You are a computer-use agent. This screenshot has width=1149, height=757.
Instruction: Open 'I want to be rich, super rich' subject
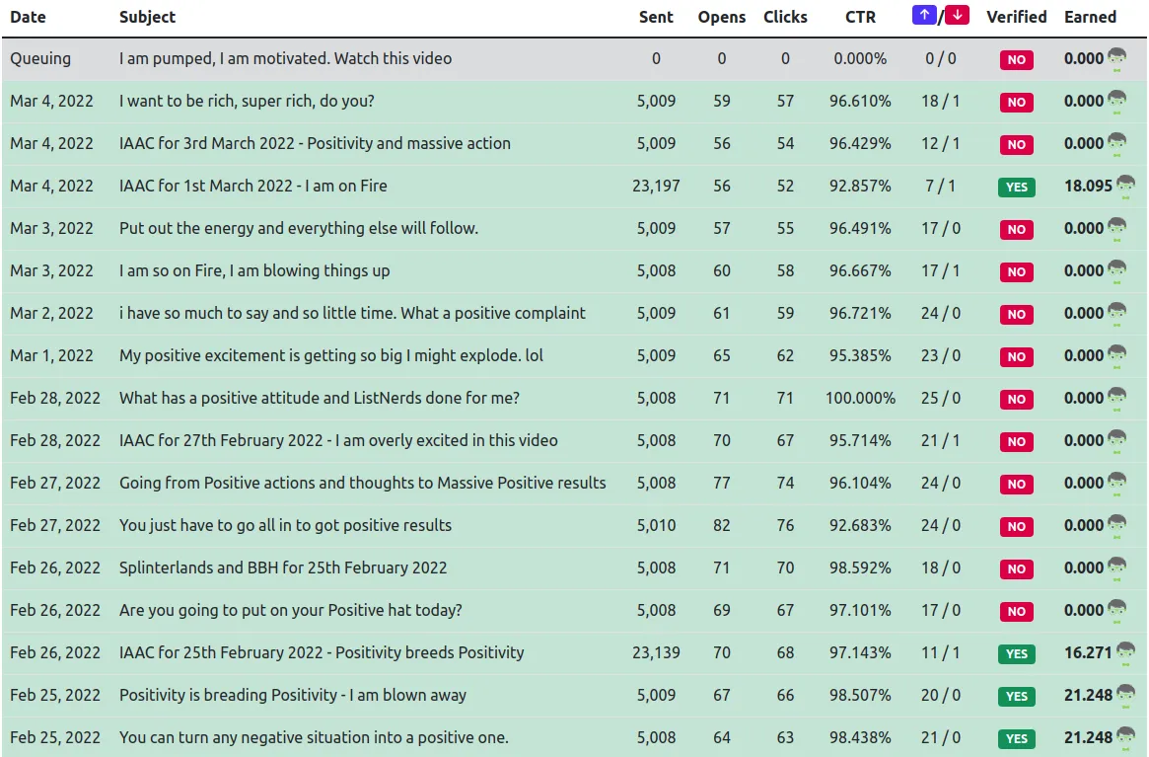(247, 102)
